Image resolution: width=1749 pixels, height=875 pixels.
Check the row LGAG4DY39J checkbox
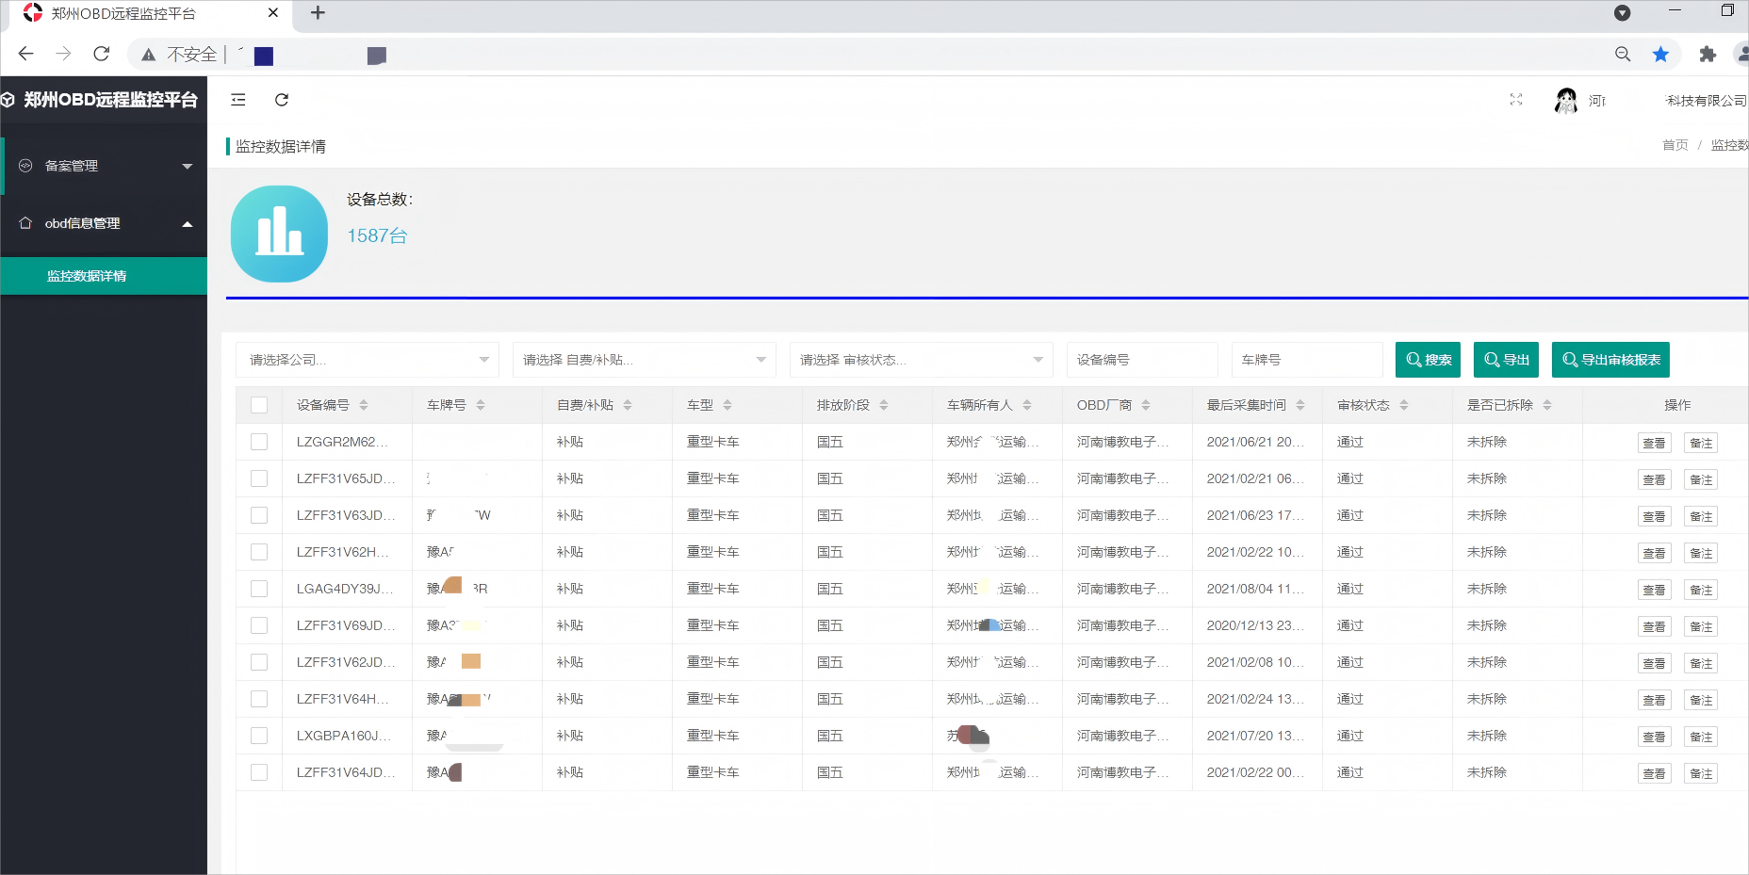259,589
